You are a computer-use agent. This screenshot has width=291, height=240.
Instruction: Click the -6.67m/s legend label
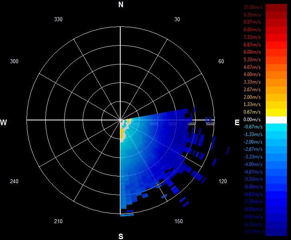pyautogui.click(x=253, y=194)
